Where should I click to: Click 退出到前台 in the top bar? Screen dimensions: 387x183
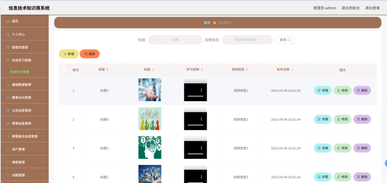coord(350,8)
